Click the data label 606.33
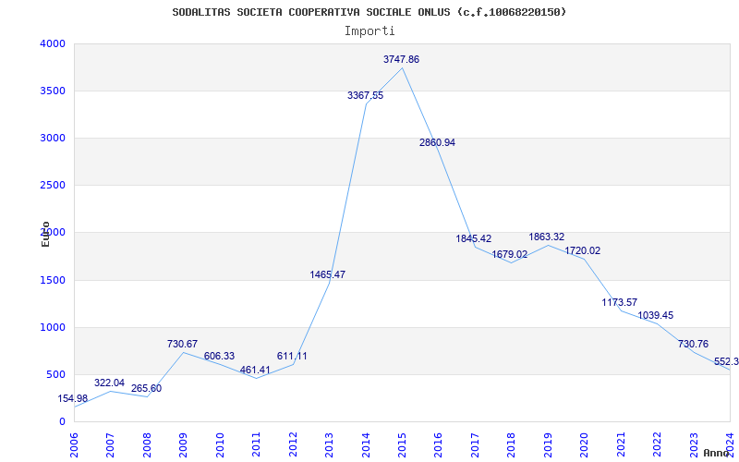Screen dimensions: 739x462 tap(219, 356)
